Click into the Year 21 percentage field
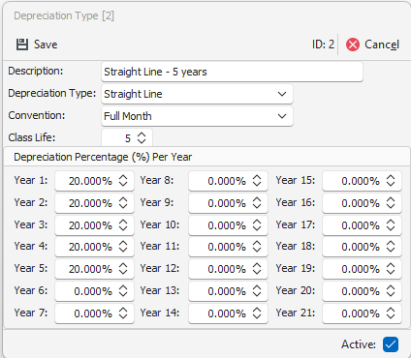 pos(362,313)
